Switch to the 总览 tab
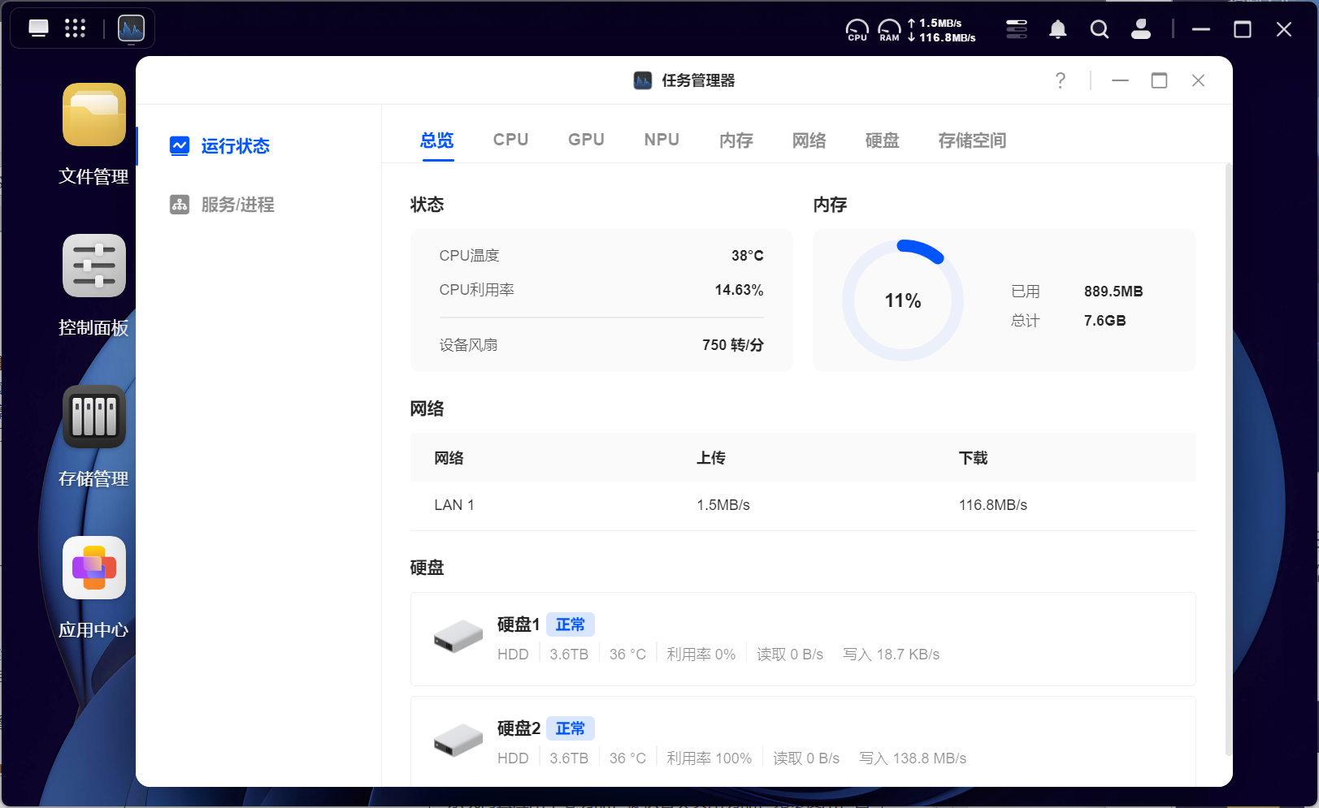This screenshot has width=1319, height=808. [x=437, y=140]
